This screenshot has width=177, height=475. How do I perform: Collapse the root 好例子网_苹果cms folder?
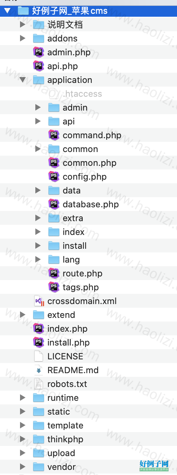click(x=7, y=11)
